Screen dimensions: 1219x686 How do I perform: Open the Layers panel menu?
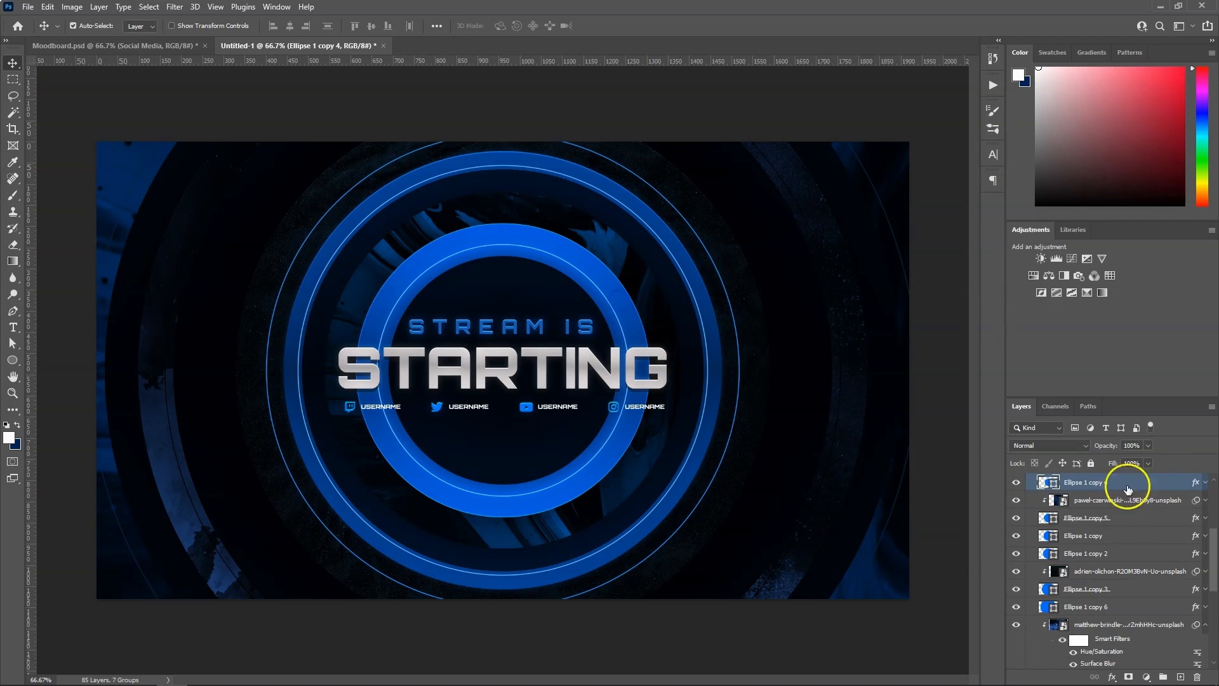1211,407
